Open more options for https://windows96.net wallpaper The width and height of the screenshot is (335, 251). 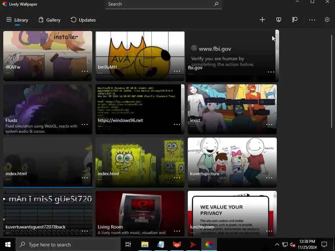pos(177,125)
